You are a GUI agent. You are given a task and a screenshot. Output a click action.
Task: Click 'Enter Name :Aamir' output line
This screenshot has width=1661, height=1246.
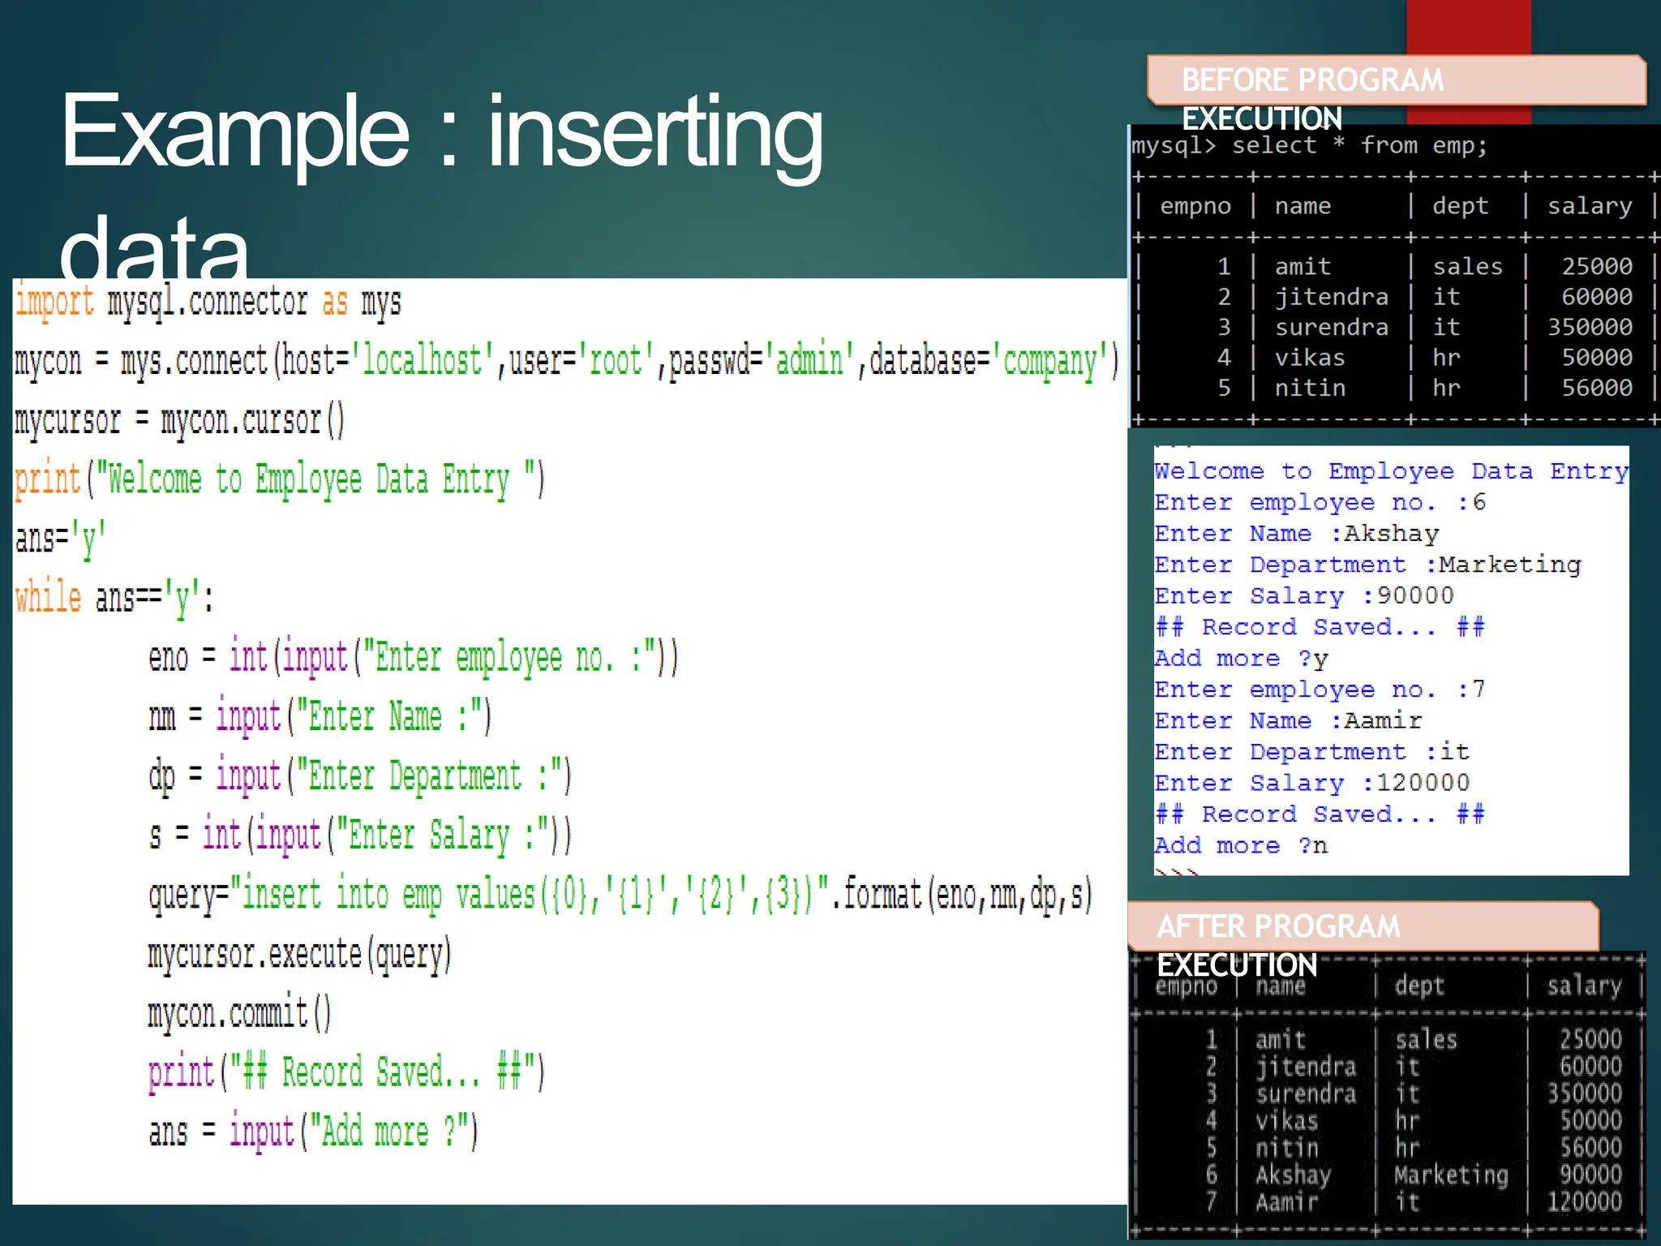[1288, 721]
